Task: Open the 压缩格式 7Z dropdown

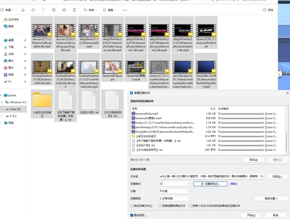Action: point(174,184)
